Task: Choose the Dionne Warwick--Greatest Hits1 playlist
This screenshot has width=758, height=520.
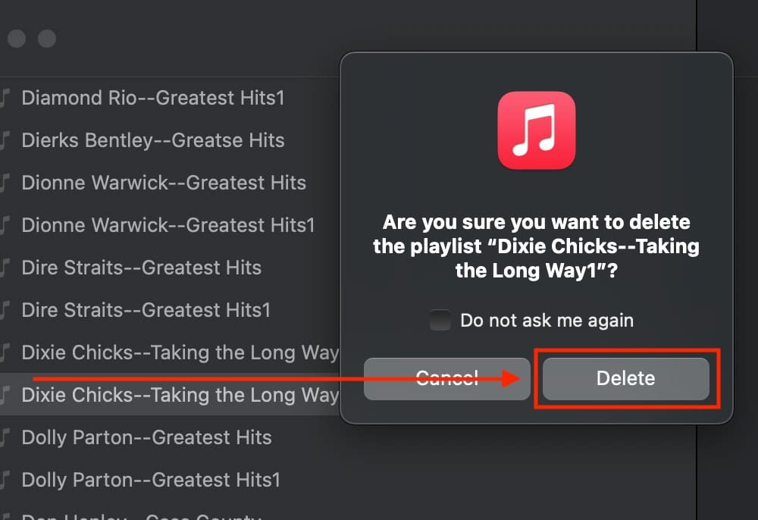Action: 168,226
